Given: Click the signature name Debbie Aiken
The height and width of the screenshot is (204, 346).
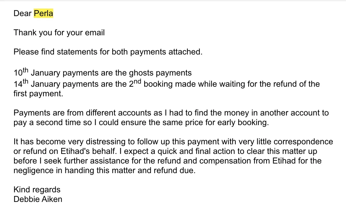Looking at the screenshot, I should click(x=38, y=199).
